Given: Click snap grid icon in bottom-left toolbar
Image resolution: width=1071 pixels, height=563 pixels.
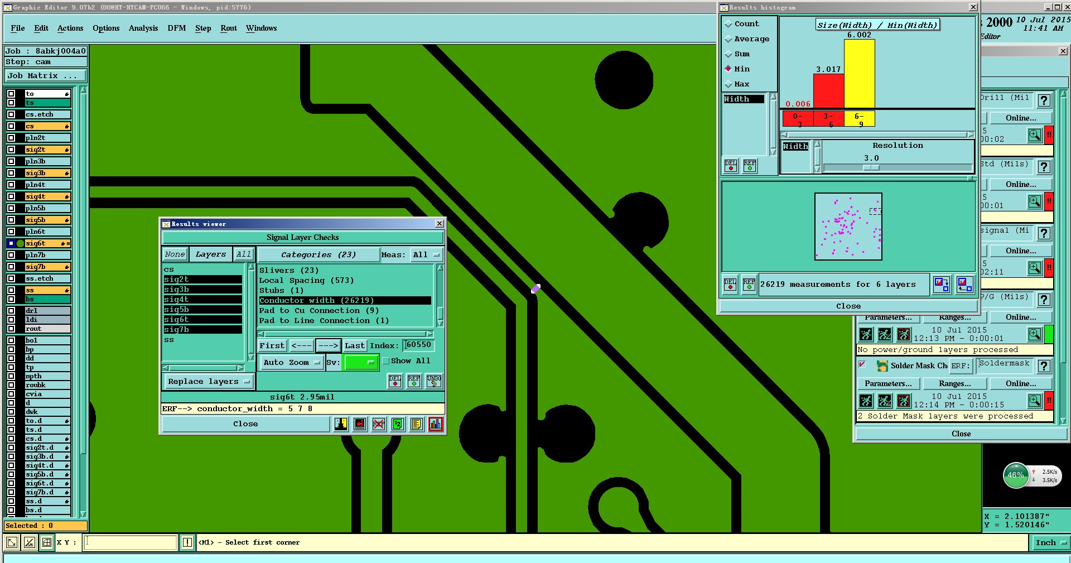Looking at the screenshot, I should point(47,542).
